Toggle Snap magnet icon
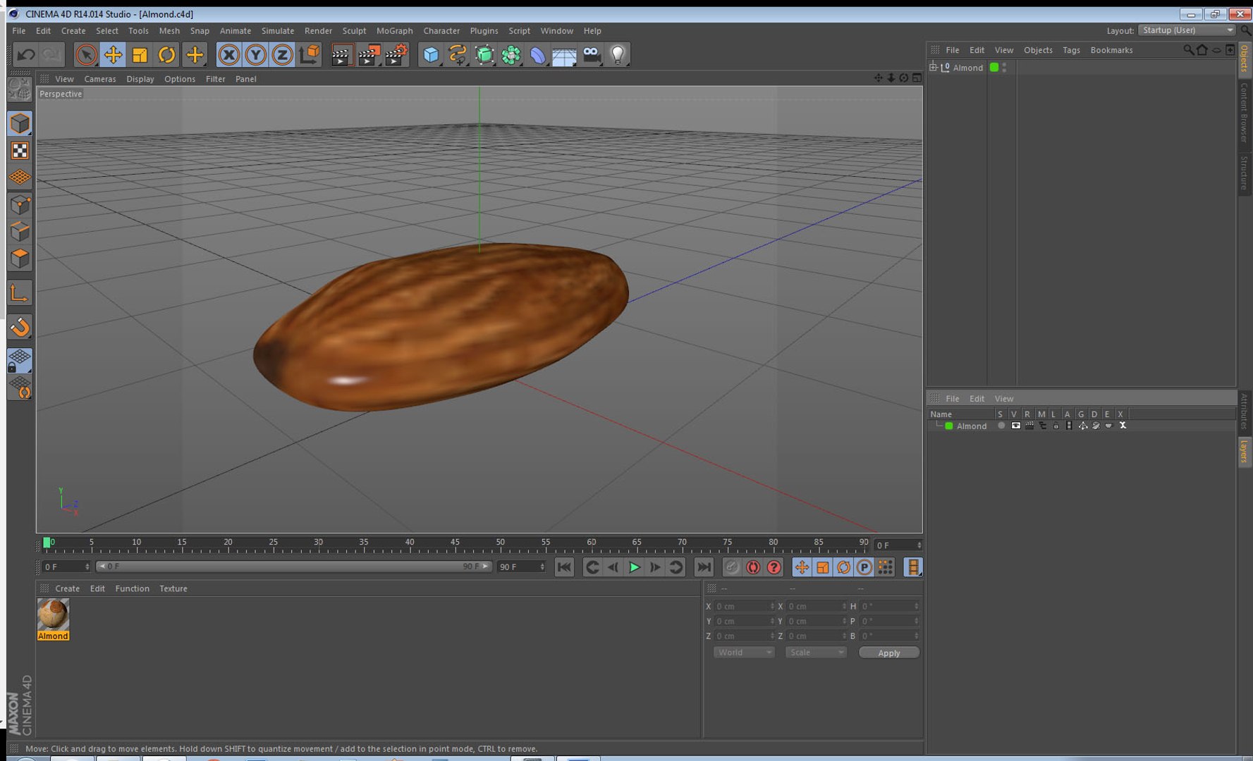 click(x=20, y=326)
